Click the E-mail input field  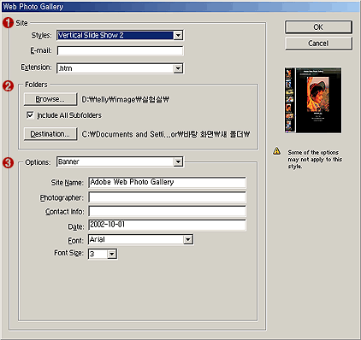pos(120,50)
